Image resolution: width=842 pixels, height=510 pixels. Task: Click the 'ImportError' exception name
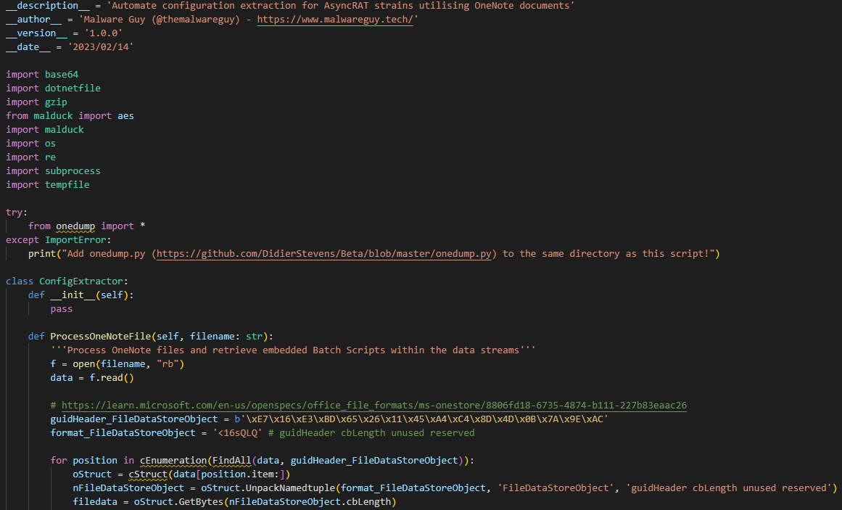pos(75,240)
